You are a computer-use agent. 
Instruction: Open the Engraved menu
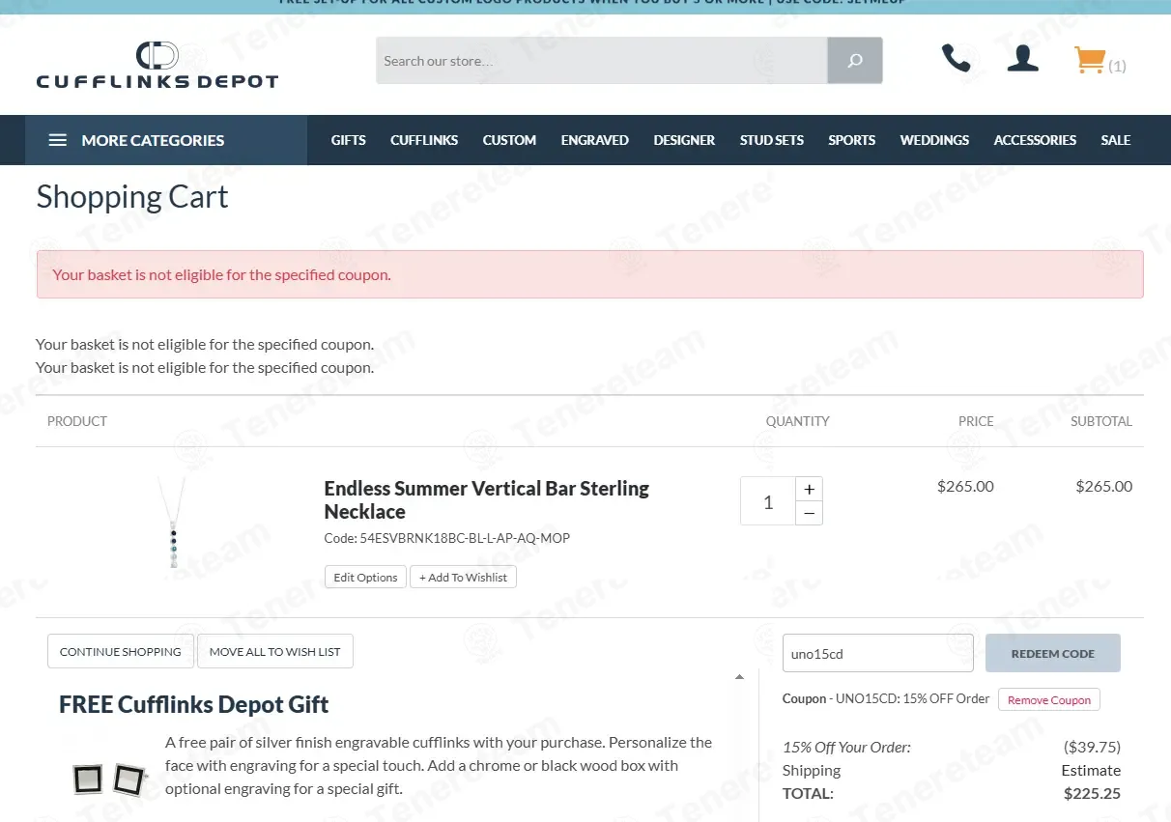click(x=595, y=140)
